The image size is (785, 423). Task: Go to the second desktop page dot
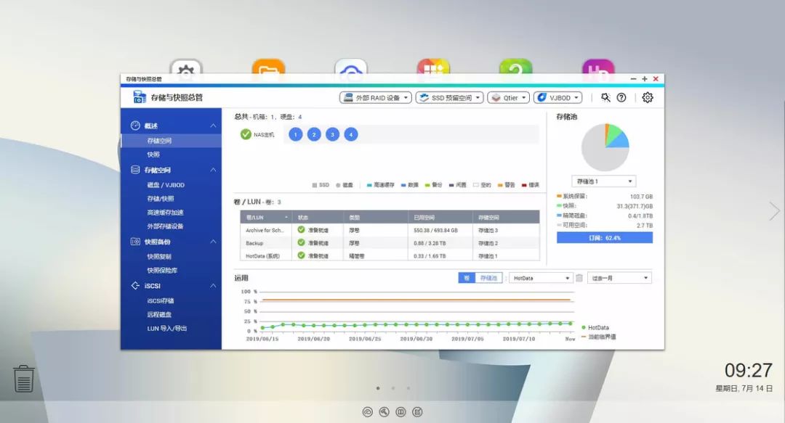tap(393, 388)
